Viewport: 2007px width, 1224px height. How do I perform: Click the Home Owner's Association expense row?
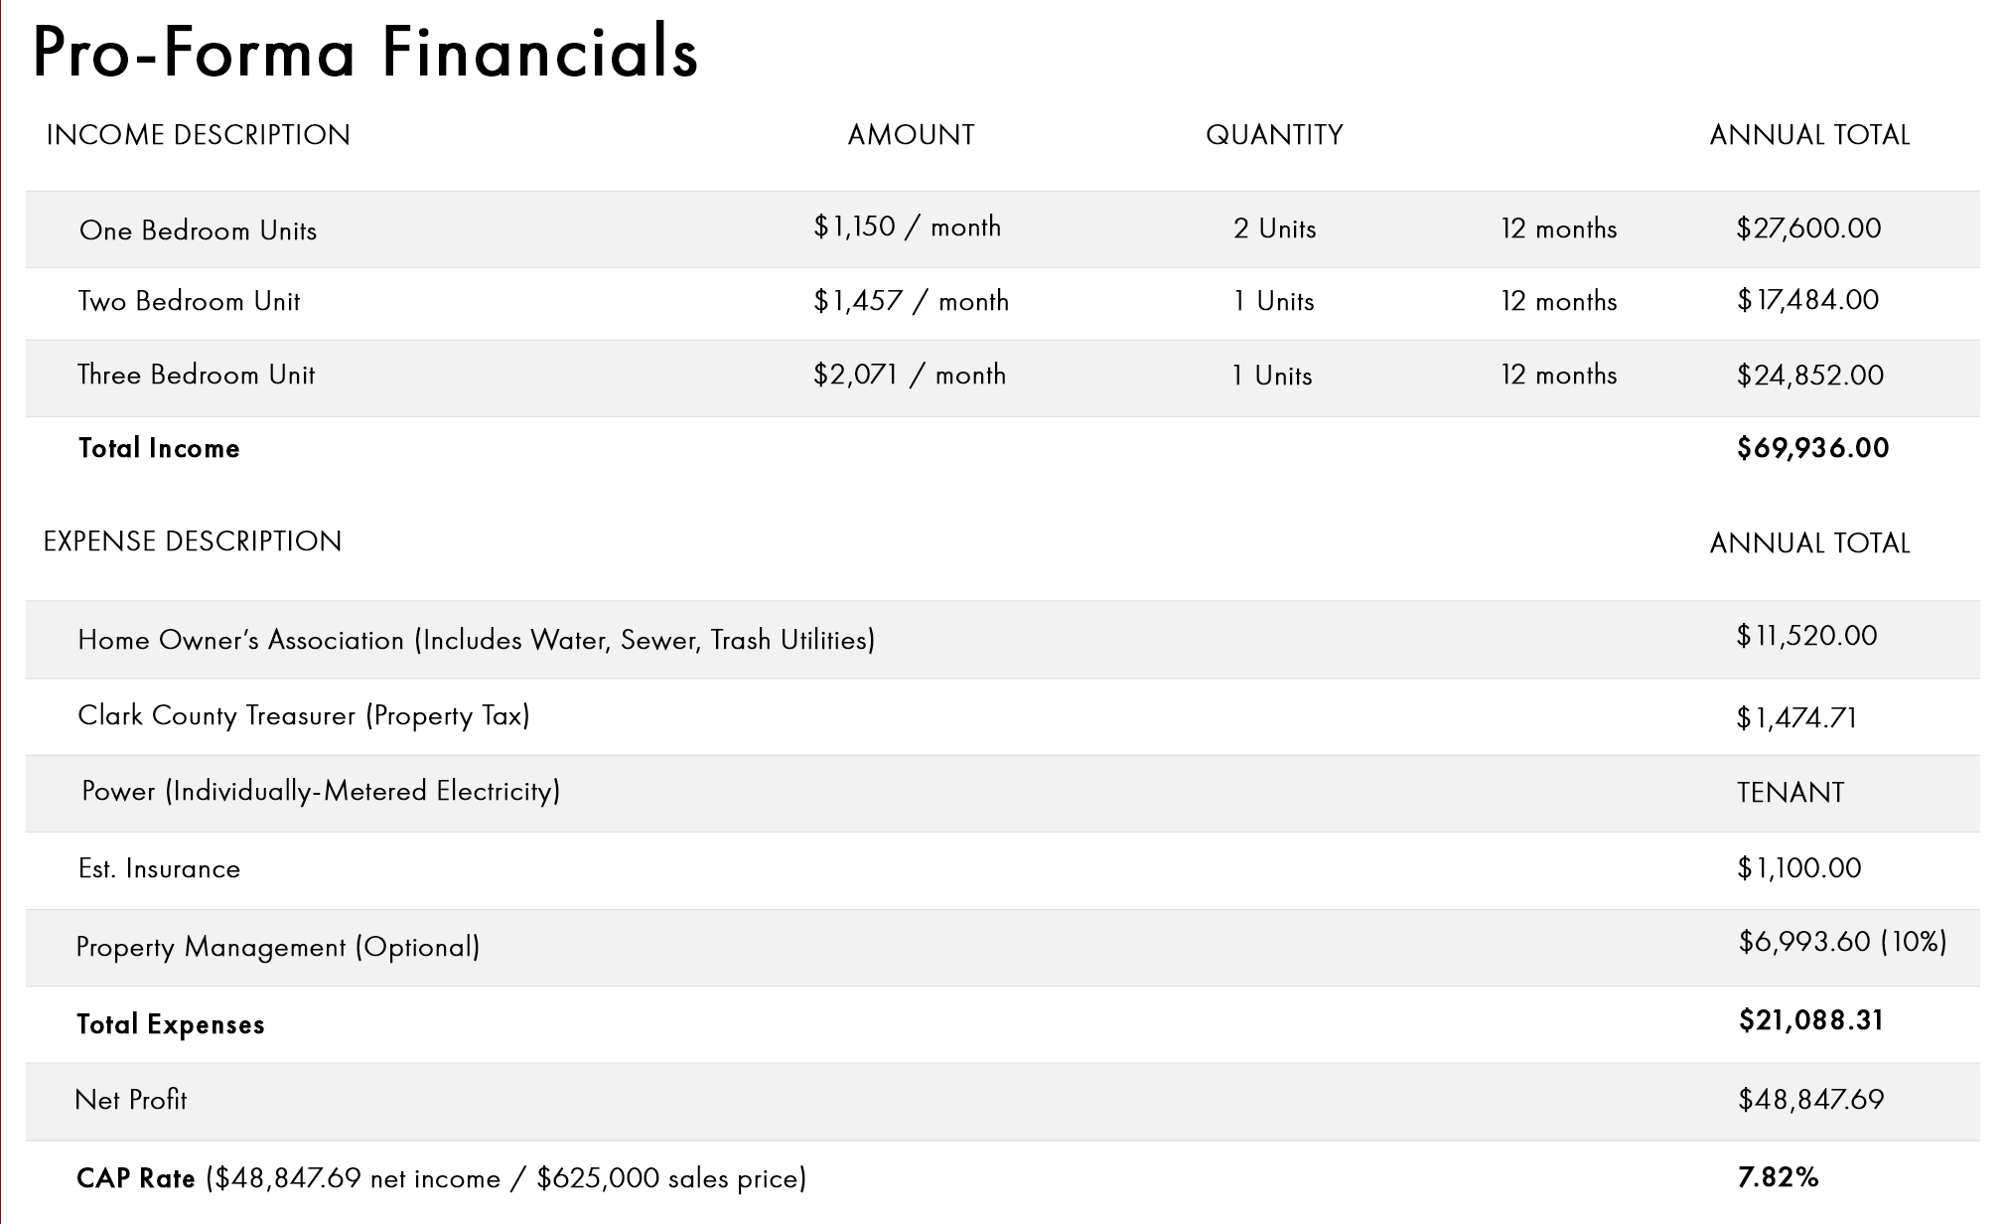476,640
